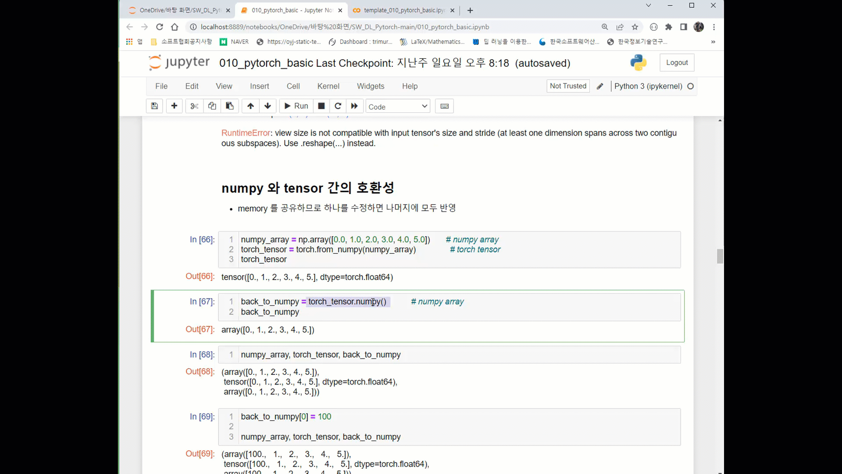This screenshot has height=474, width=842.
Task: Move the selected cell up
Action: point(250,106)
